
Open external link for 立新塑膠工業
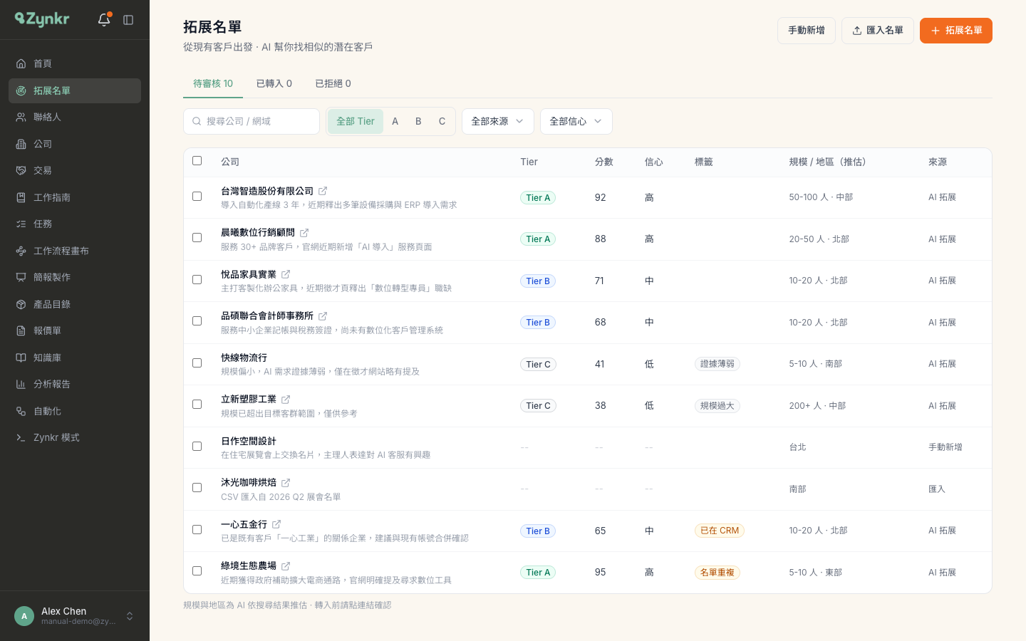pyautogui.click(x=286, y=400)
